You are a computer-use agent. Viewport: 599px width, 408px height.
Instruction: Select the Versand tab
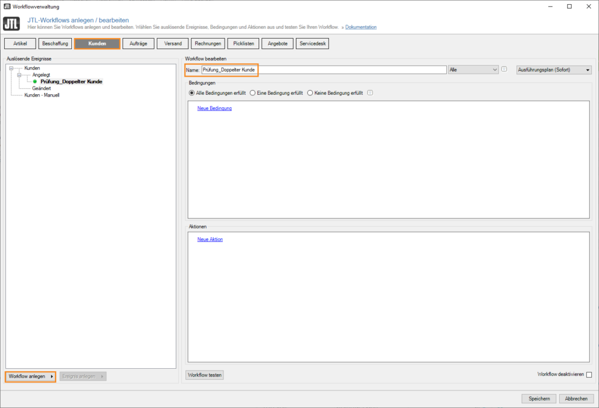pos(173,43)
